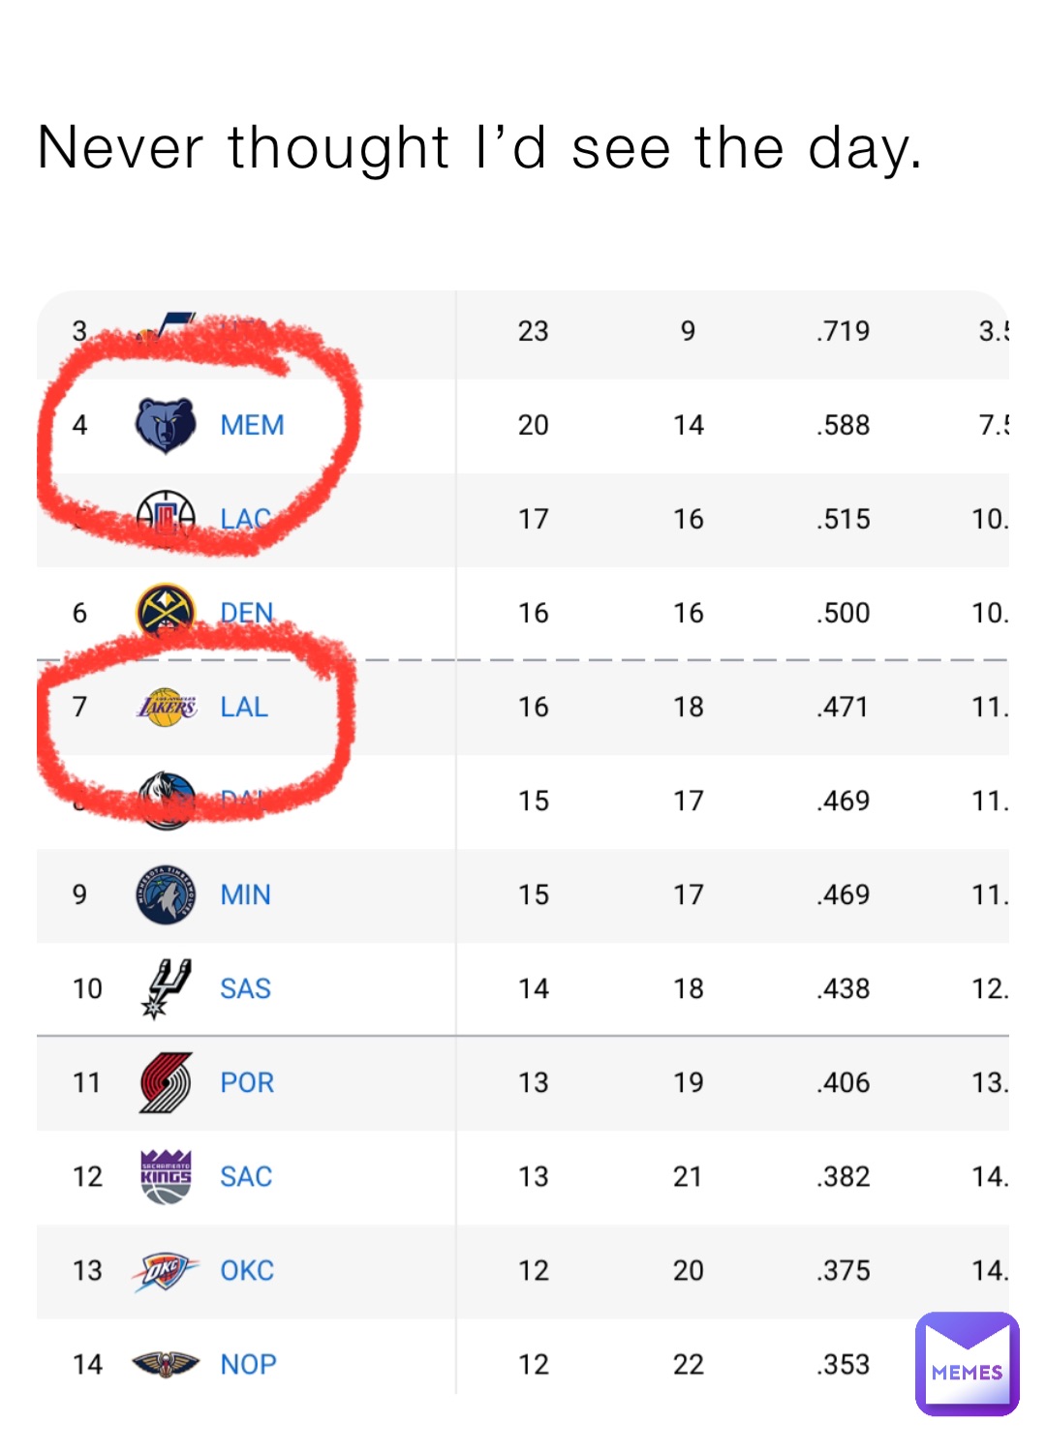This screenshot has width=1046, height=1453.
Task: Click the New Orleans Pelicans logo
Action: point(166,1364)
